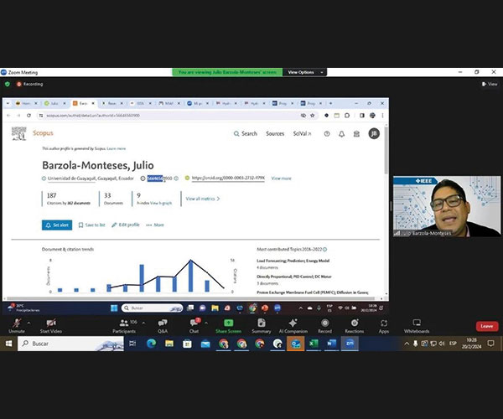Image resolution: width=503 pixels, height=419 pixels.
Task: Open Load Forecasting; Prediction; Energy Model topic
Action: click(x=293, y=261)
